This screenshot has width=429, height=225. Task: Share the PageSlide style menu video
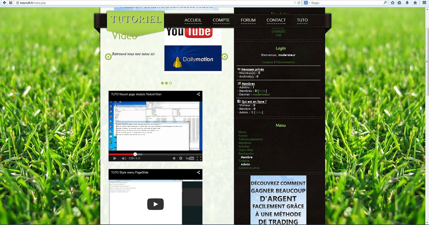pyautogui.click(x=198, y=172)
